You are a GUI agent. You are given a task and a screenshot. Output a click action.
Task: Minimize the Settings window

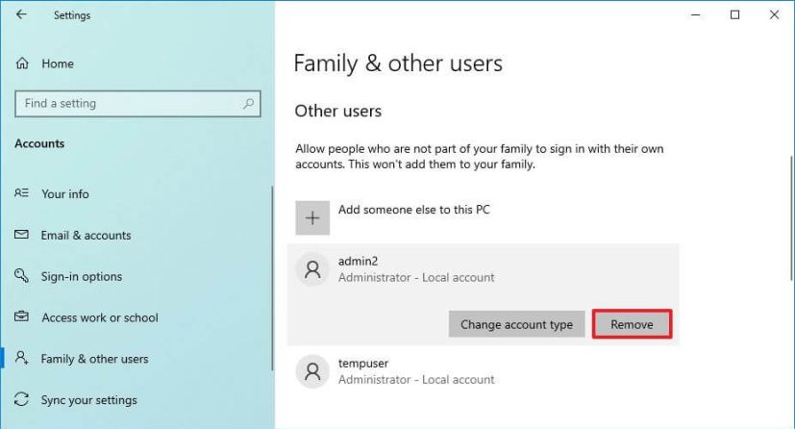tap(696, 14)
